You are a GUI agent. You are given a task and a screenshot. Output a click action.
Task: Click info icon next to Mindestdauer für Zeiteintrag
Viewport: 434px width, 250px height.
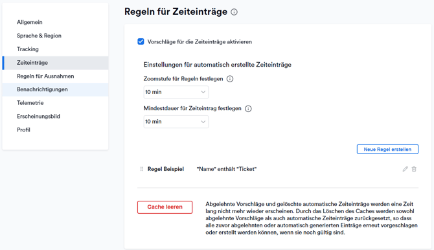click(248, 109)
